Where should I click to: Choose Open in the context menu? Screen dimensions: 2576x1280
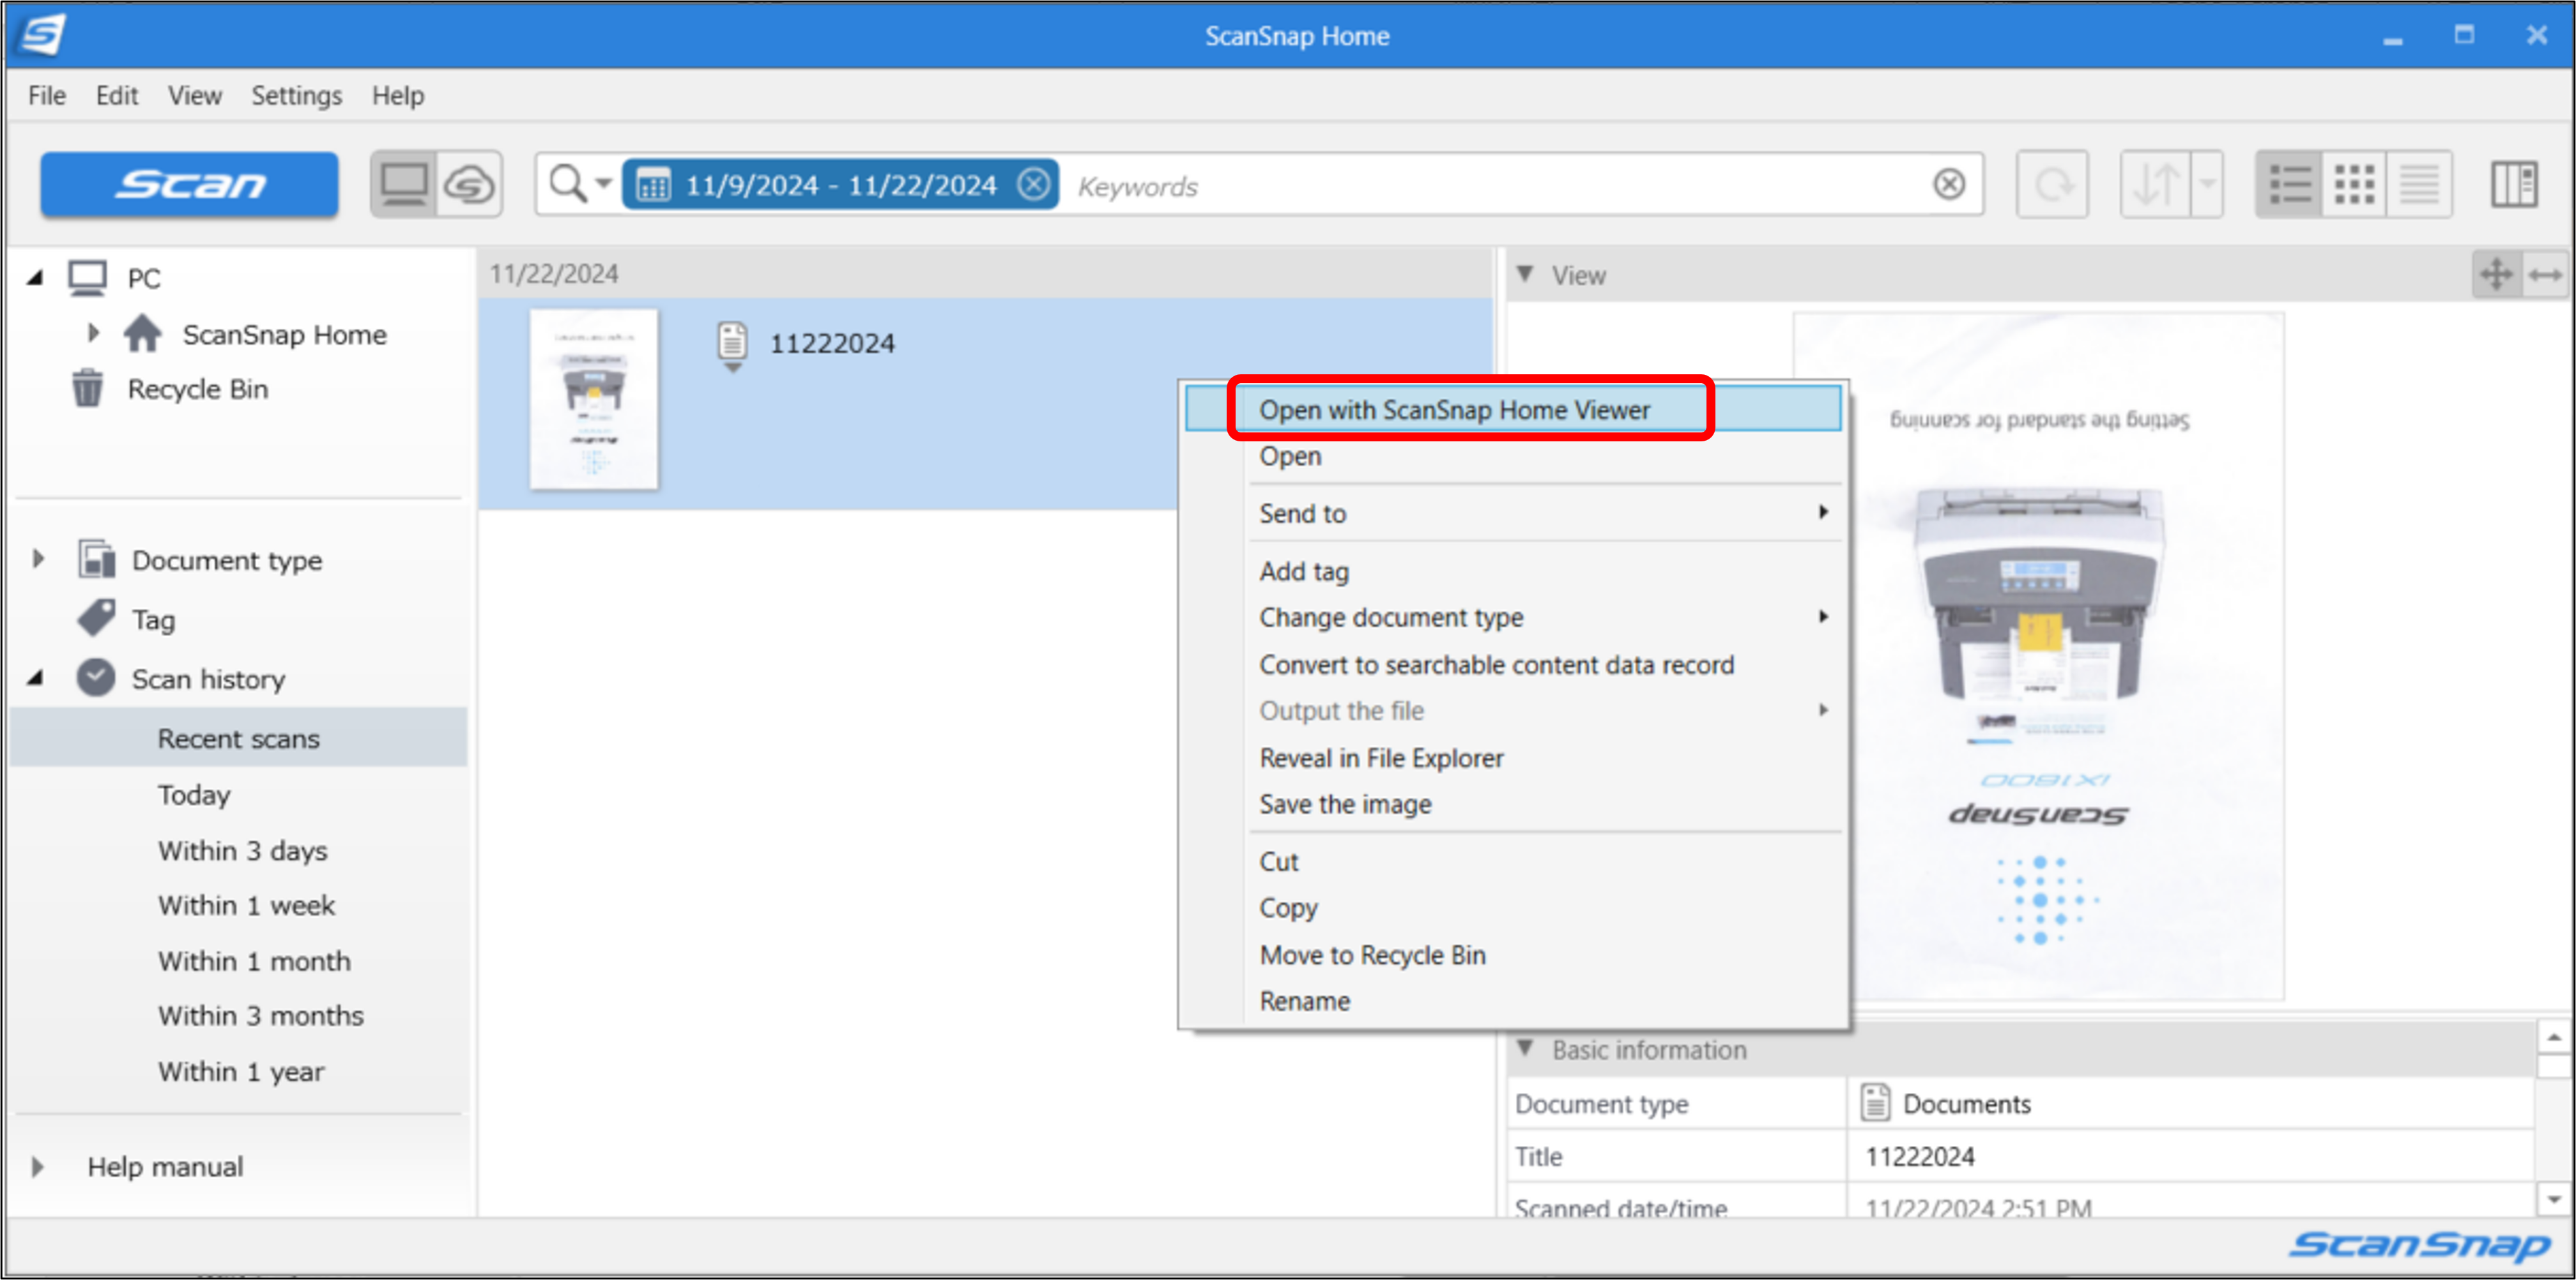click(1290, 456)
